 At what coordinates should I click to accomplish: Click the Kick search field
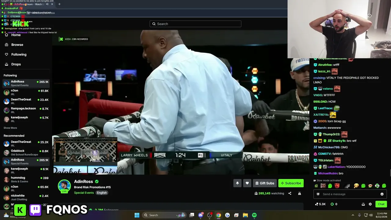[195, 24]
